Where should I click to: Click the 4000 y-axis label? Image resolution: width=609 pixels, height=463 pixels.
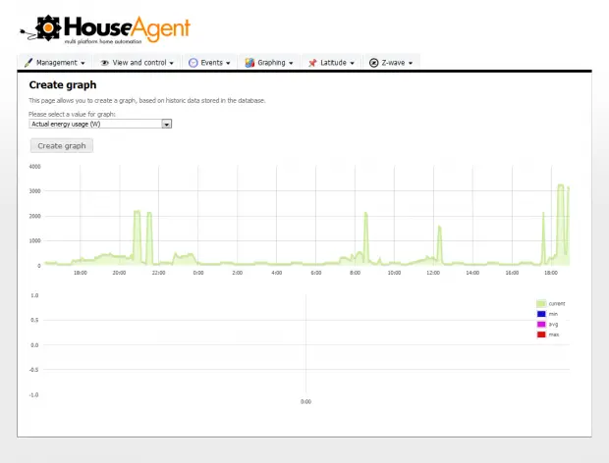[x=35, y=167]
